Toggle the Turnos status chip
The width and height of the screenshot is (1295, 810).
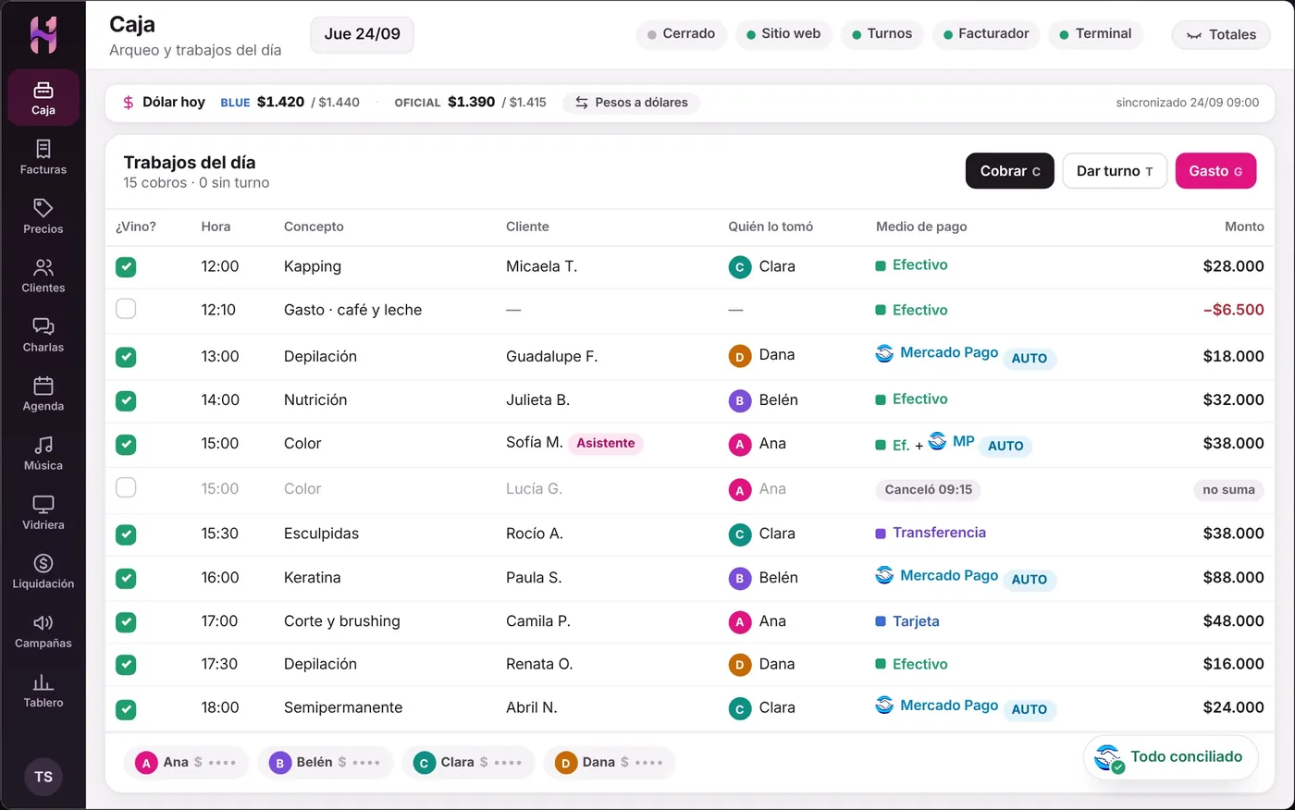click(882, 34)
